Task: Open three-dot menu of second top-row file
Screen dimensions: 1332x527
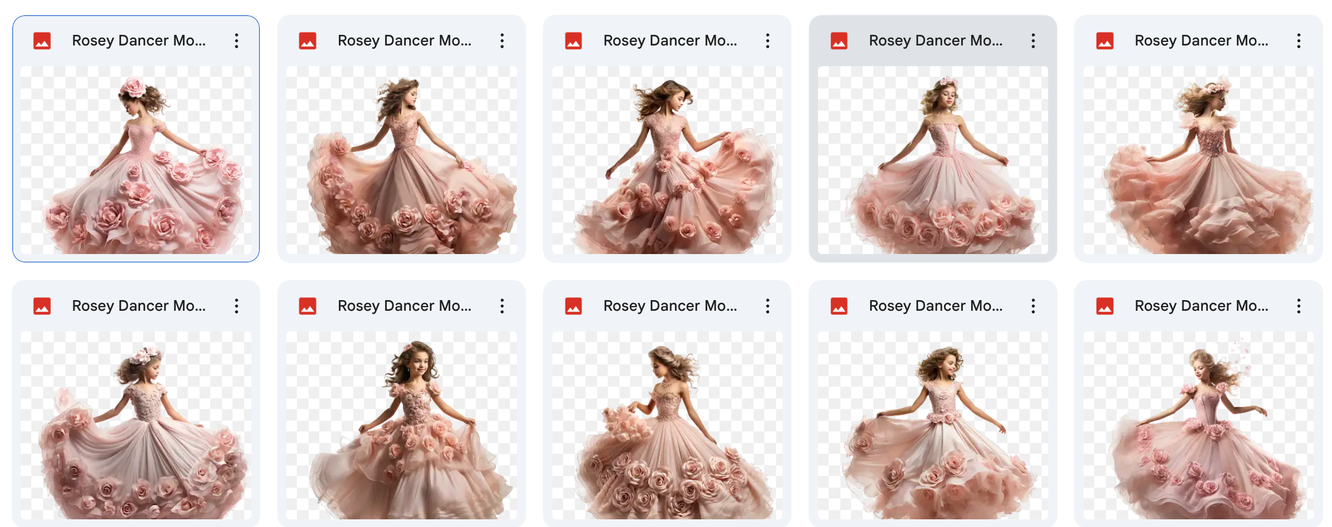Action: coord(502,41)
